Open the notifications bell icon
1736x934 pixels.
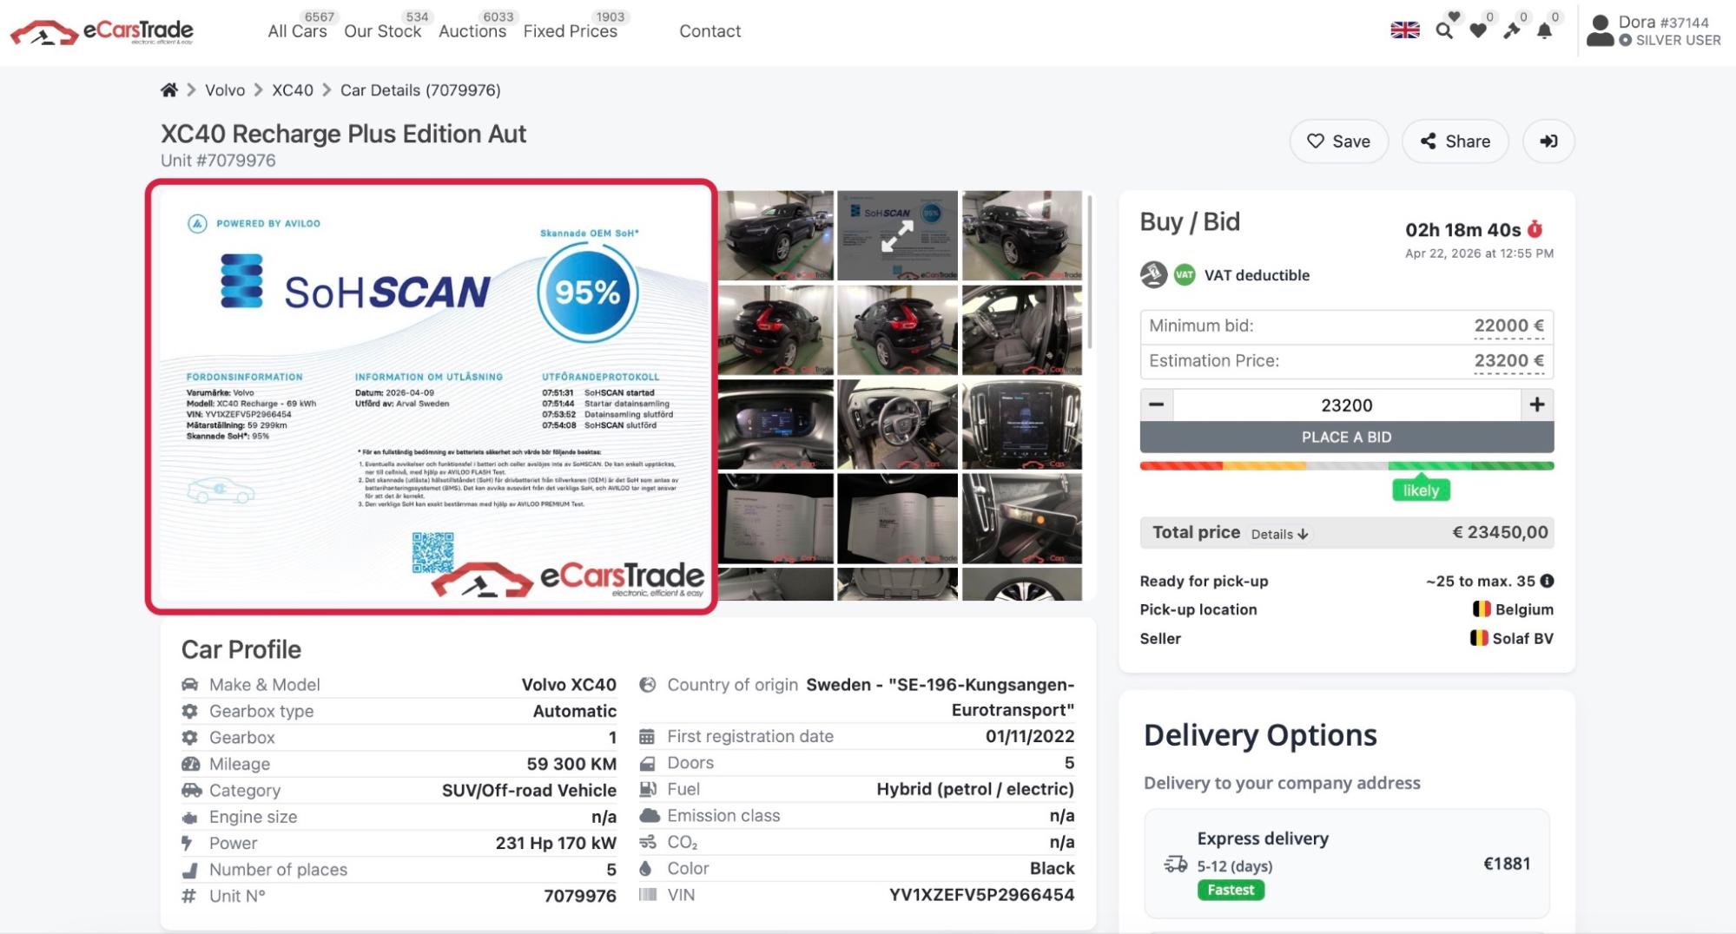click(x=1544, y=31)
